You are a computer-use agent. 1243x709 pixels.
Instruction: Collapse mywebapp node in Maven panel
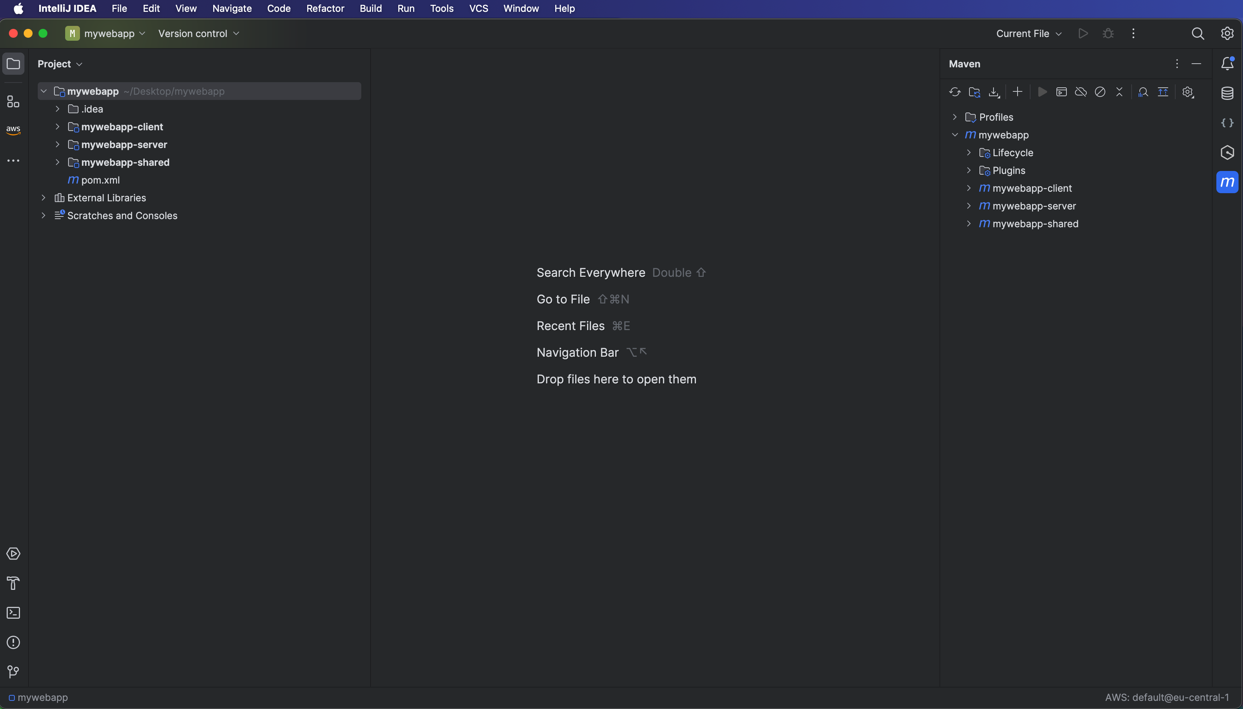(x=955, y=135)
